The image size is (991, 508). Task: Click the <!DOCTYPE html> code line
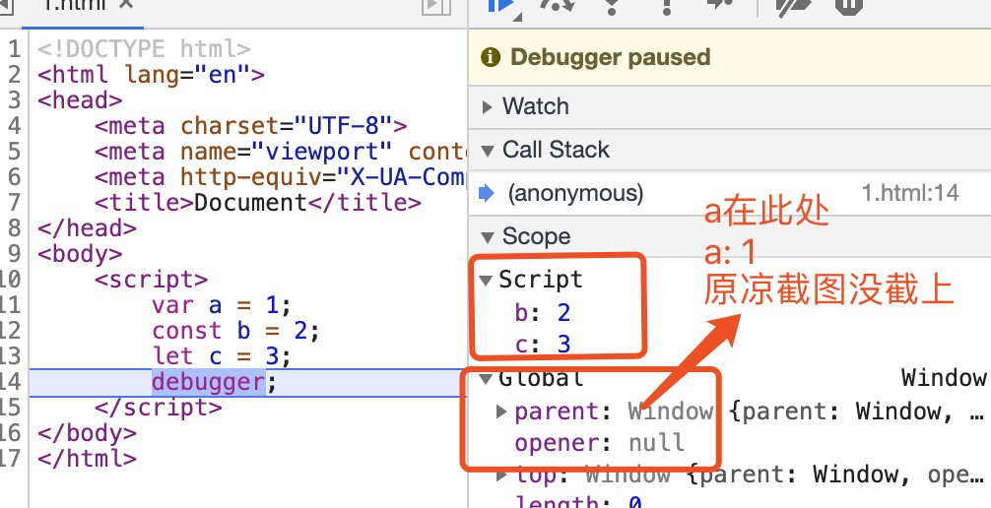pyautogui.click(x=144, y=49)
